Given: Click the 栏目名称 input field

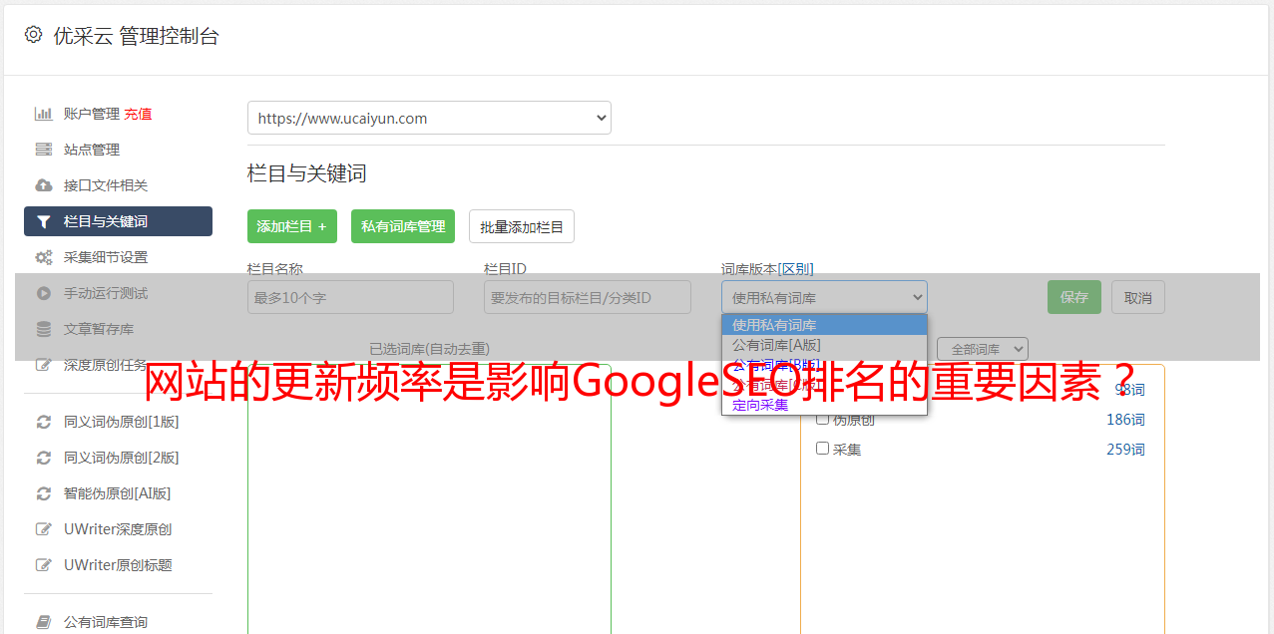Looking at the screenshot, I should point(350,297).
